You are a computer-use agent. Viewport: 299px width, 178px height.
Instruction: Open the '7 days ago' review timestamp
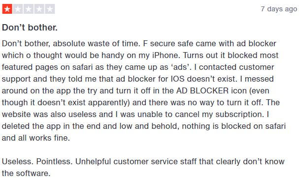pos(279,9)
